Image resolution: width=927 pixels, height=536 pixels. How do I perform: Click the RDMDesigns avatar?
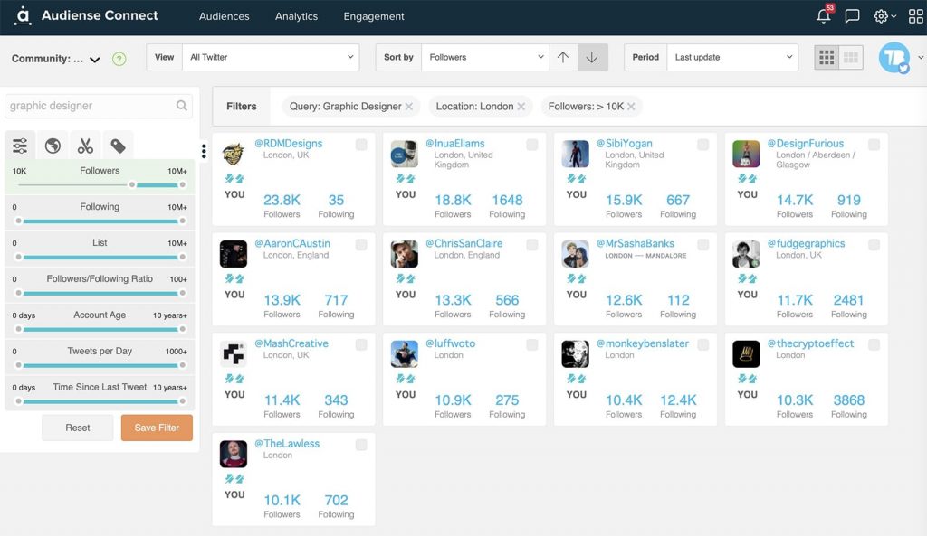pos(234,154)
